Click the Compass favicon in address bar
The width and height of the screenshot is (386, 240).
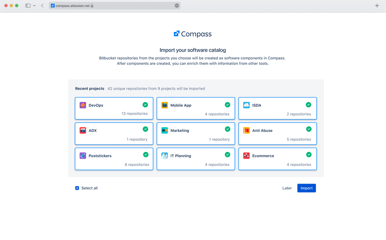(53, 6)
